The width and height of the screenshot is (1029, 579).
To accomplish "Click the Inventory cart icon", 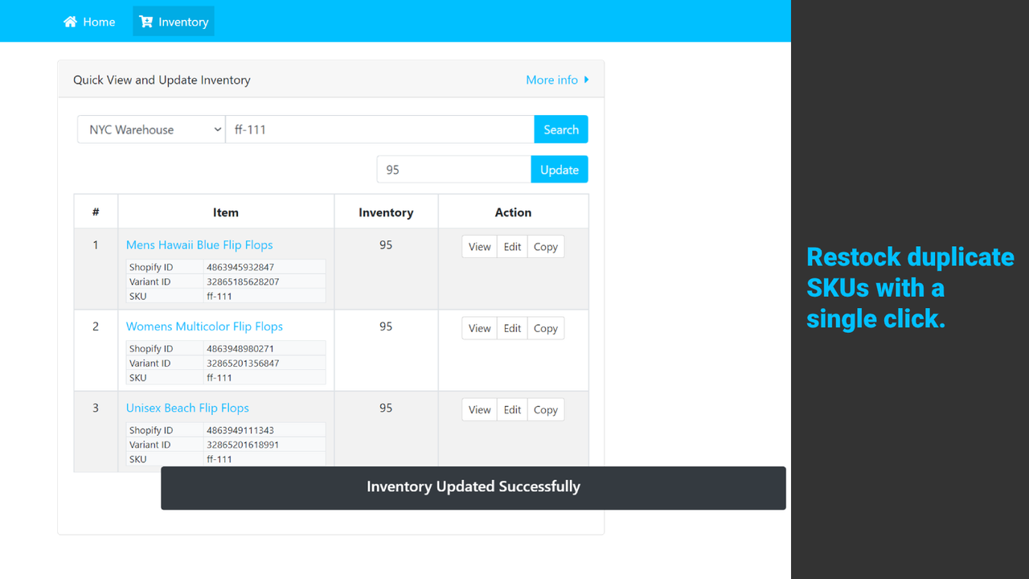I will tap(146, 22).
